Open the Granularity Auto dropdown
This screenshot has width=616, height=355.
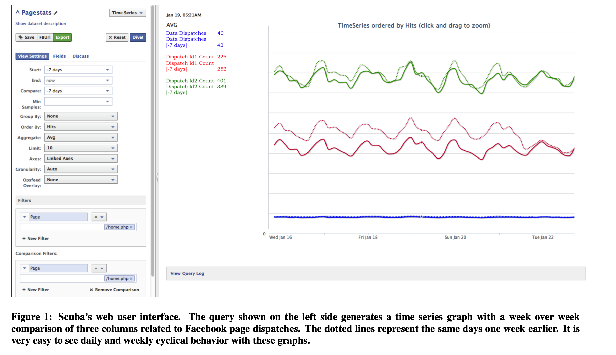tap(81, 169)
